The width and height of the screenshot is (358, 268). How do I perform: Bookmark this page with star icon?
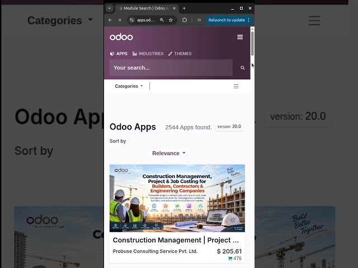click(171, 20)
